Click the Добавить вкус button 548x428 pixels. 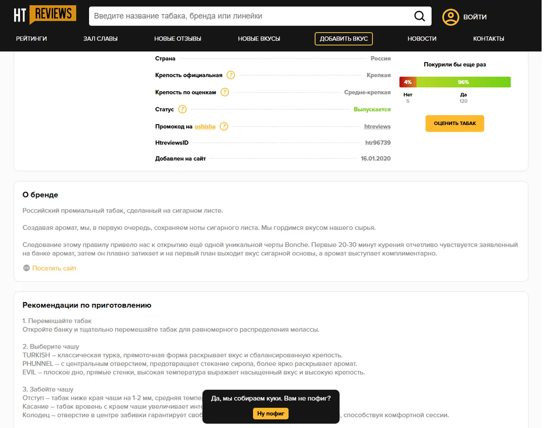click(x=344, y=39)
